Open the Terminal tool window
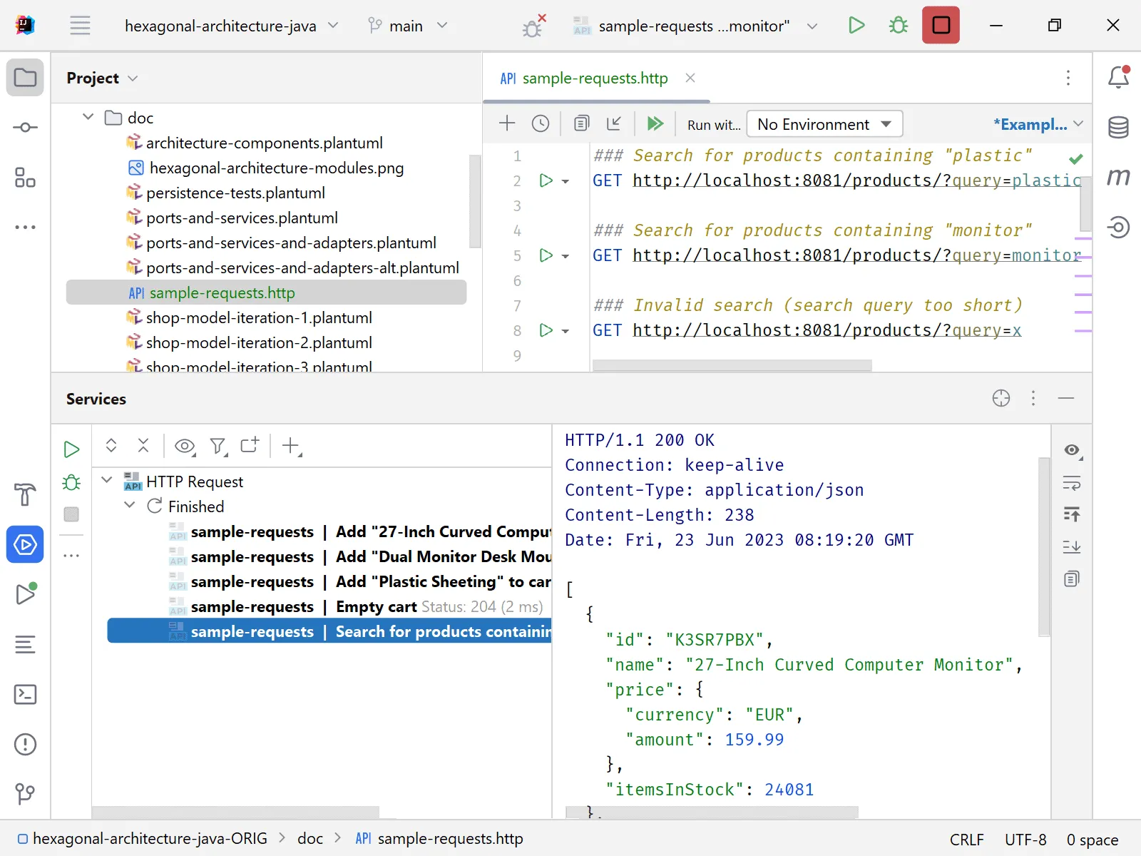 click(x=25, y=695)
